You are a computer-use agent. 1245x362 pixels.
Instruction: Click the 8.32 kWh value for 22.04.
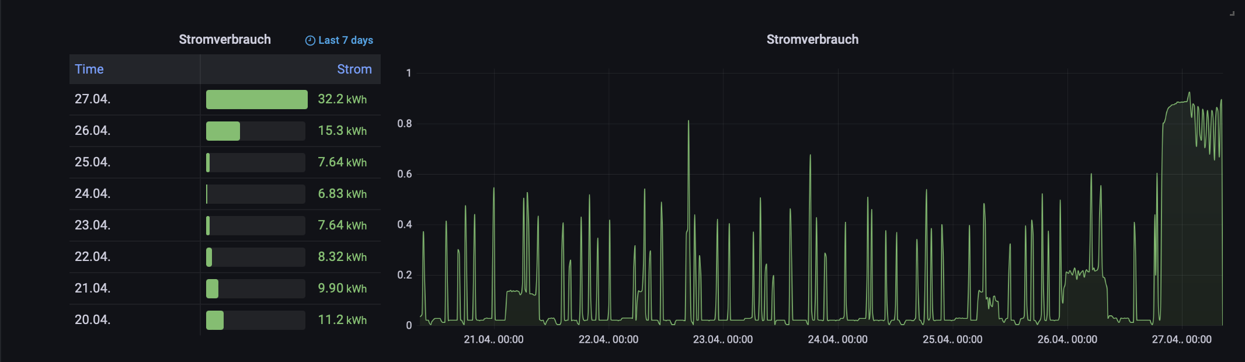342,257
